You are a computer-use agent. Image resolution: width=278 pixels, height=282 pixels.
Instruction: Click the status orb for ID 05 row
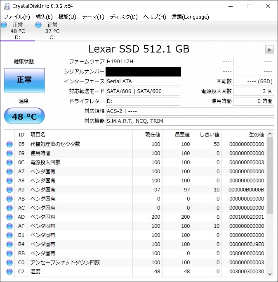click(x=9, y=144)
